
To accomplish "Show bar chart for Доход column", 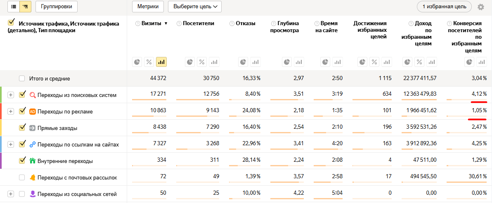I will click(431, 62).
